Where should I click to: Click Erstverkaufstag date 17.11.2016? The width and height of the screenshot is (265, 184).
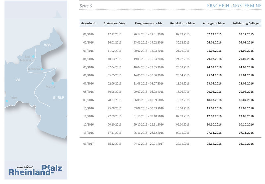click(x=114, y=133)
